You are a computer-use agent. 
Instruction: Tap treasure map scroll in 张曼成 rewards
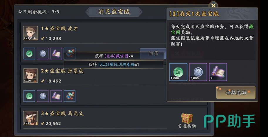(x=56, y=96)
